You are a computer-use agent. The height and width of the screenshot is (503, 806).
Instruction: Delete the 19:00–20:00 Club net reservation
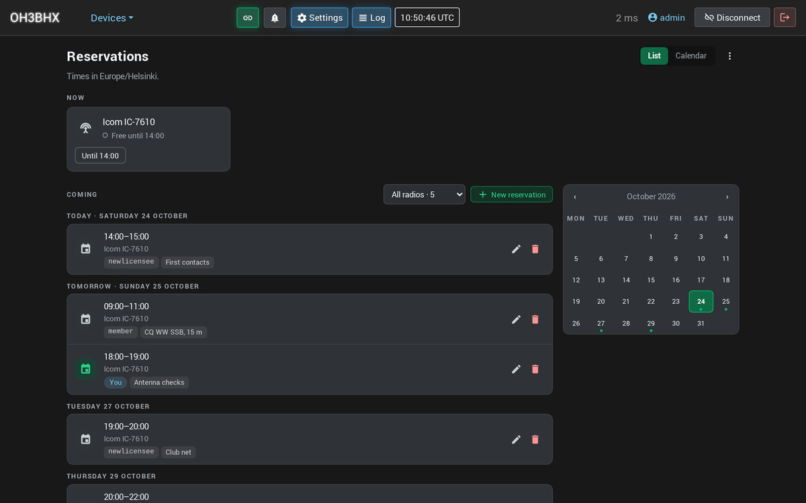click(x=535, y=439)
